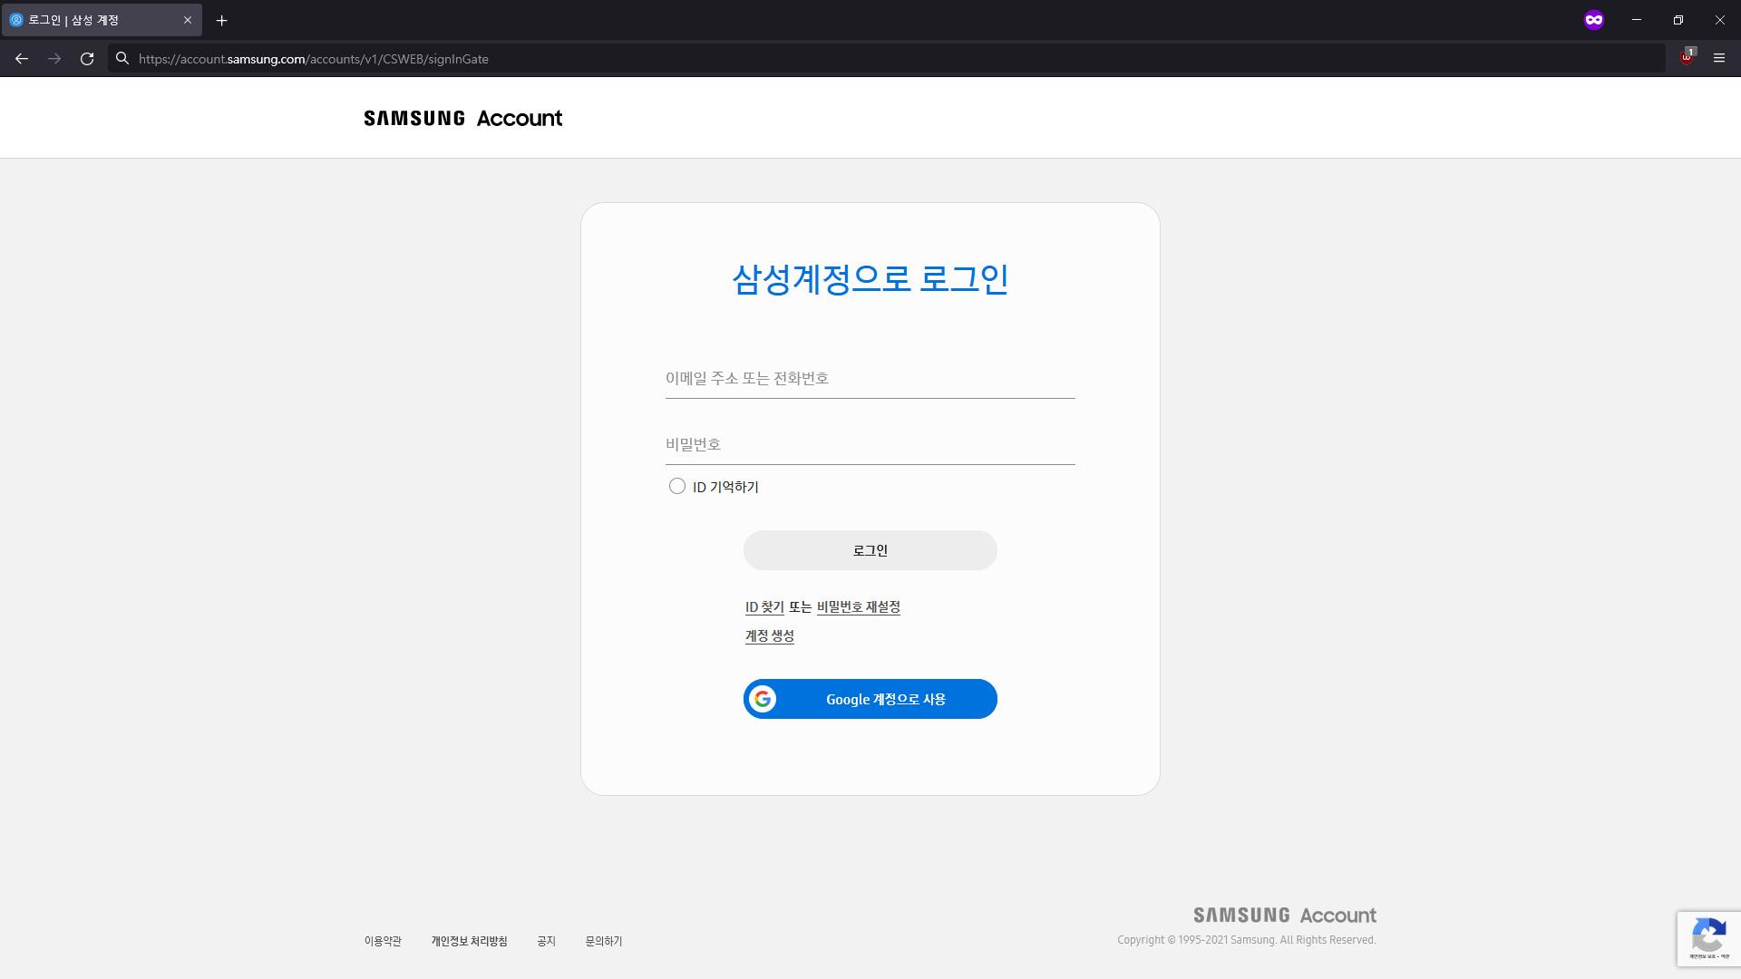Open the browser hamburger menu
This screenshot has height=979, width=1741.
pos(1719,58)
